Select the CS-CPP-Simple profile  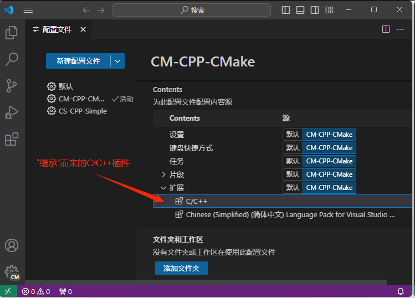point(90,111)
